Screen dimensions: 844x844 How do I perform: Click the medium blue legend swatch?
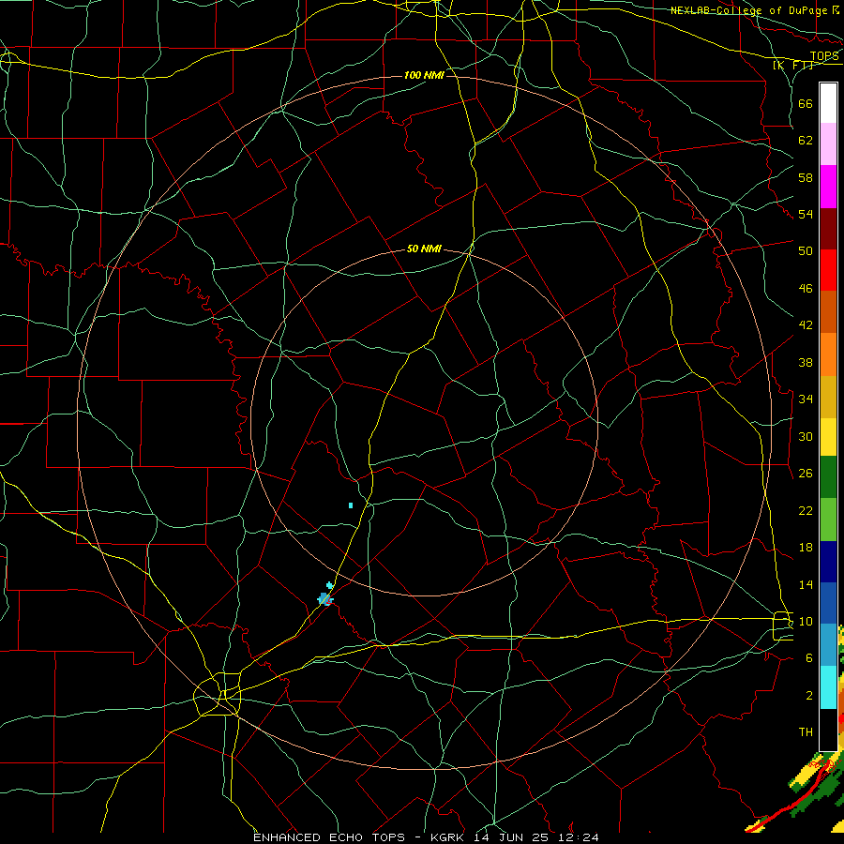(828, 603)
